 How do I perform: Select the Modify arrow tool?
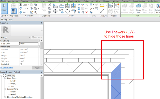4,8
